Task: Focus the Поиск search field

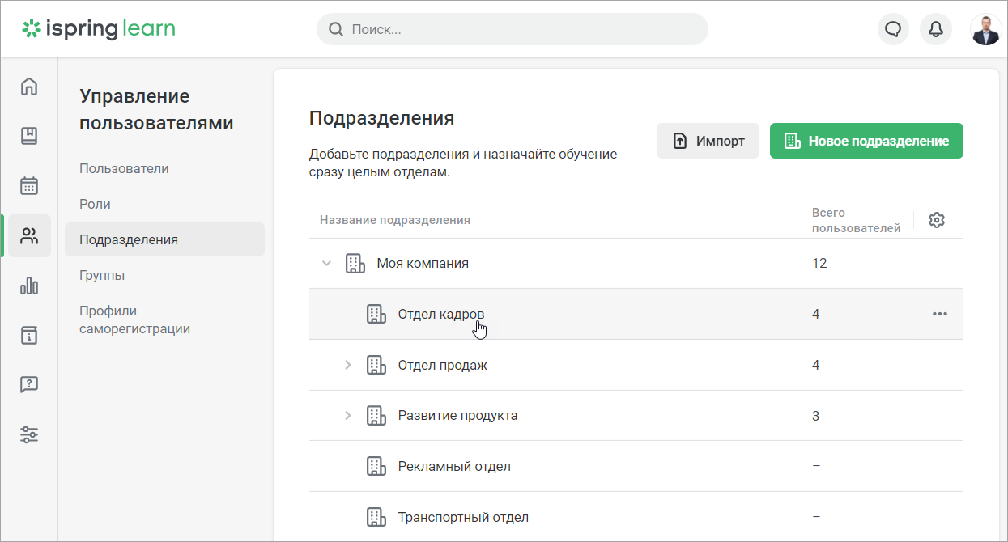Action: (513, 29)
